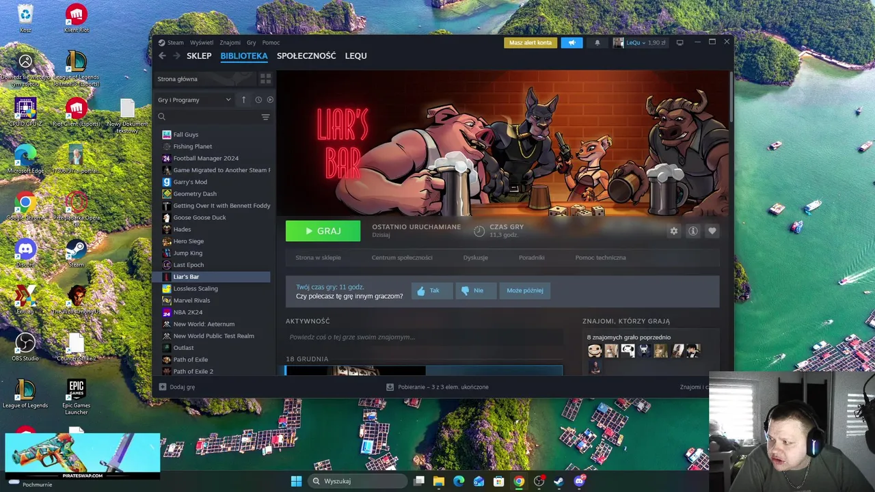The image size is (875, 492).
Task: Open the Znajomi menu
Action: pos(230,42)
